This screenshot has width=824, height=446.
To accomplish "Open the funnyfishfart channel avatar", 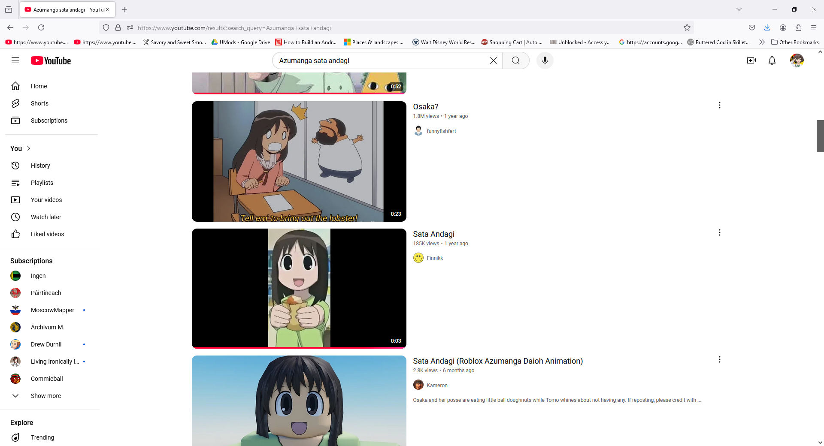I will (418, 131).
